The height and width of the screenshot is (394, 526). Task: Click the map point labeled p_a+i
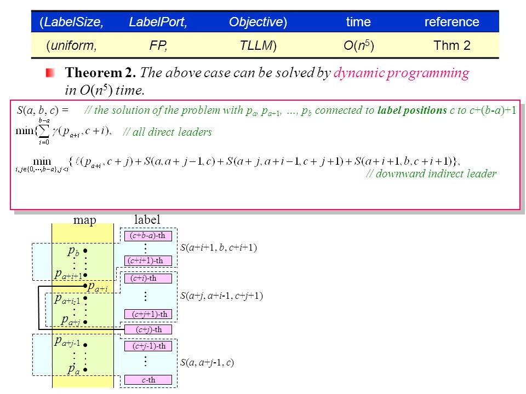click(x=85, y=286)
